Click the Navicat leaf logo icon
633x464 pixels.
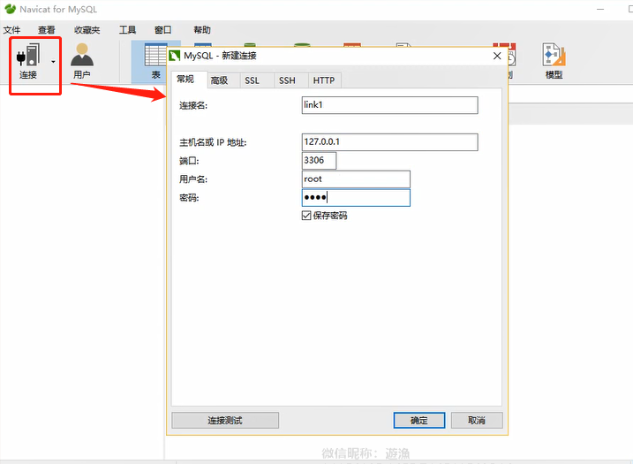coord(10,9)
